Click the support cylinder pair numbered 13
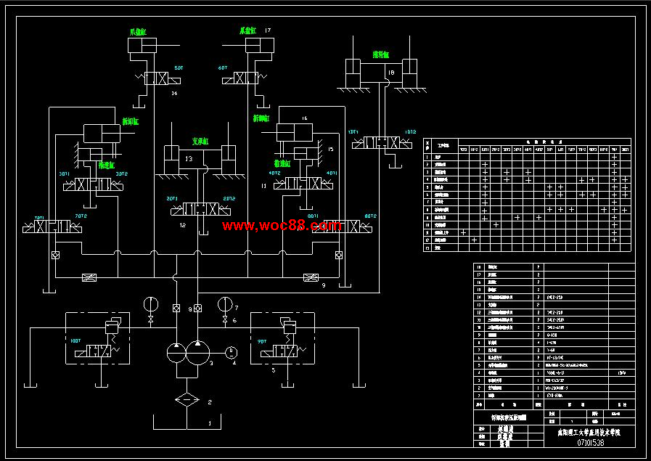Viewport: 651px width, 461px height. (200, 160)
